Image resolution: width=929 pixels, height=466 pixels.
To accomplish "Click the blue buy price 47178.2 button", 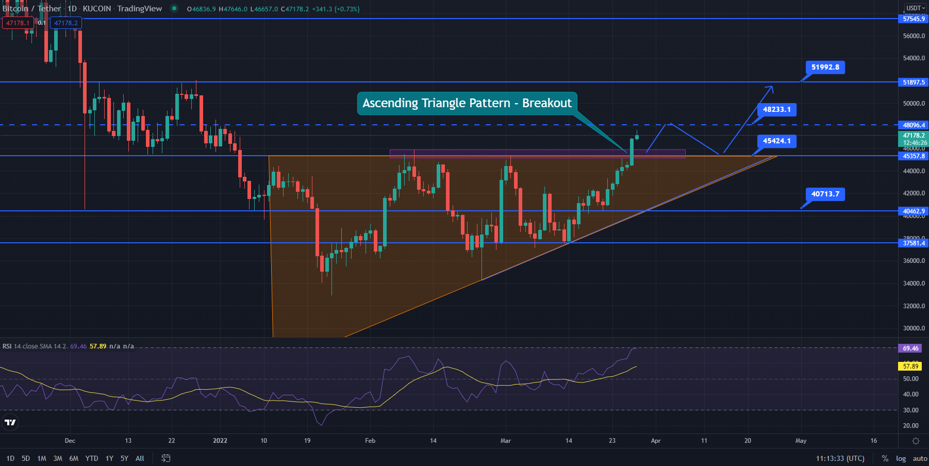I will click(66, 23).
